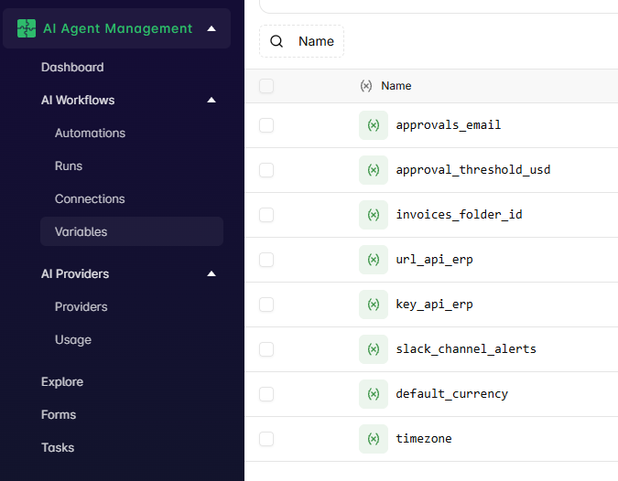Navigate to Connections
The height and width of the screenshot is (481, 618).
click(90, 198)
